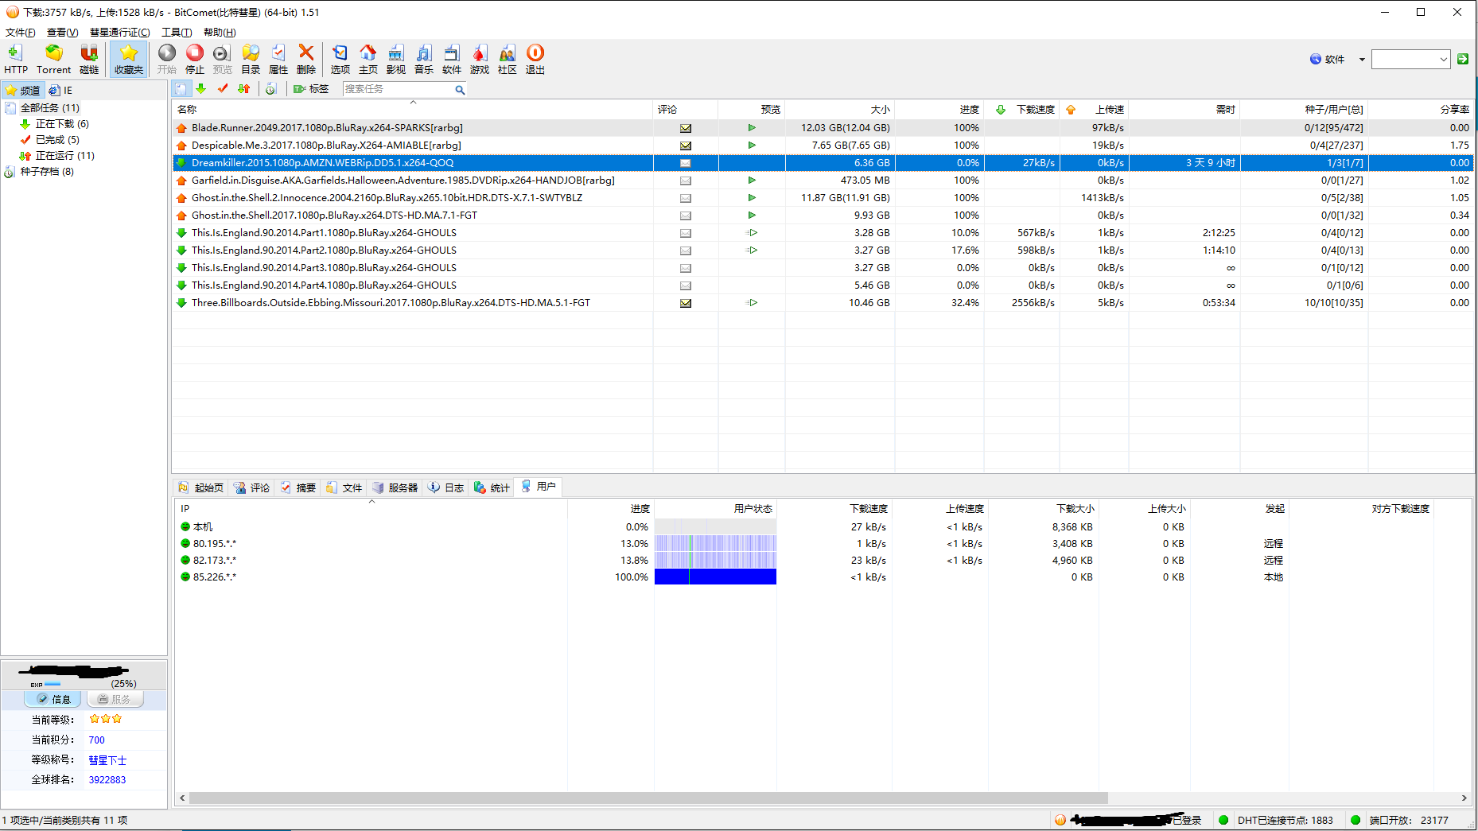Filter by running tasks up-down arrows
The height and width of the screenshot is (831, 1478).
[x=244, y=89]
